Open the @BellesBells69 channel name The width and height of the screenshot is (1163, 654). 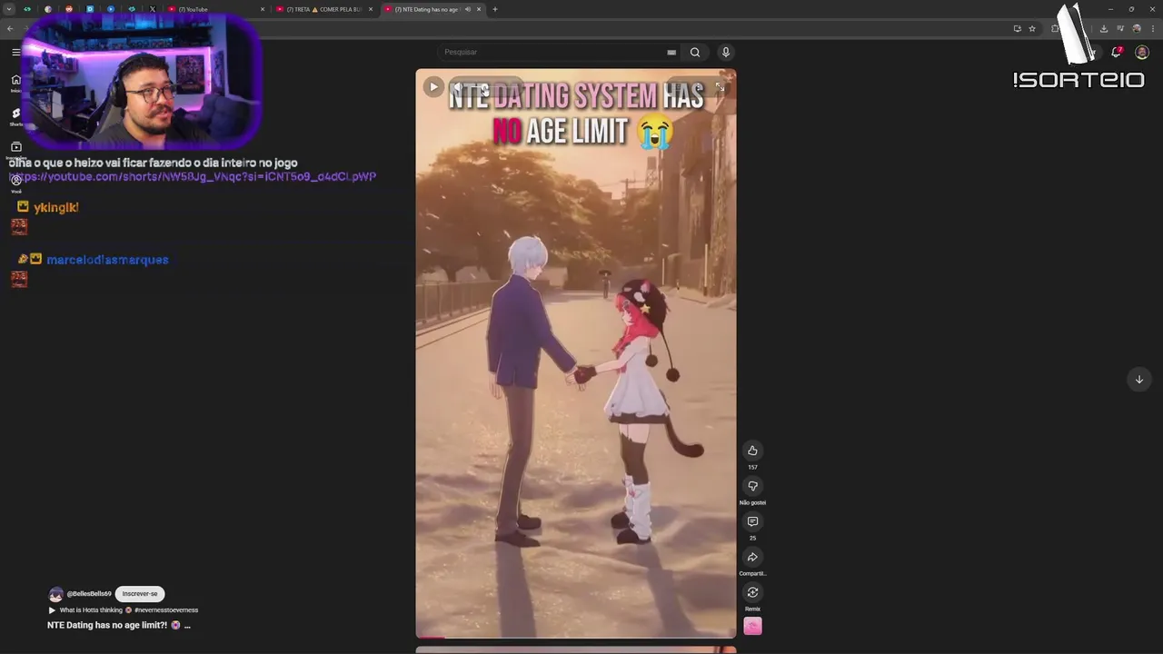point(89,594)
